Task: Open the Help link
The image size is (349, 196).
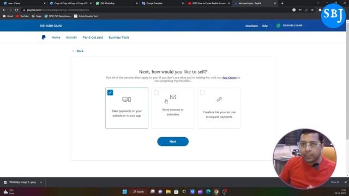Action: point(264,26)
